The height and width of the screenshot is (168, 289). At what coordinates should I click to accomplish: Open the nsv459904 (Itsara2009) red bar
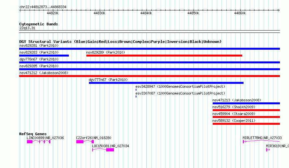click(246, 117)
